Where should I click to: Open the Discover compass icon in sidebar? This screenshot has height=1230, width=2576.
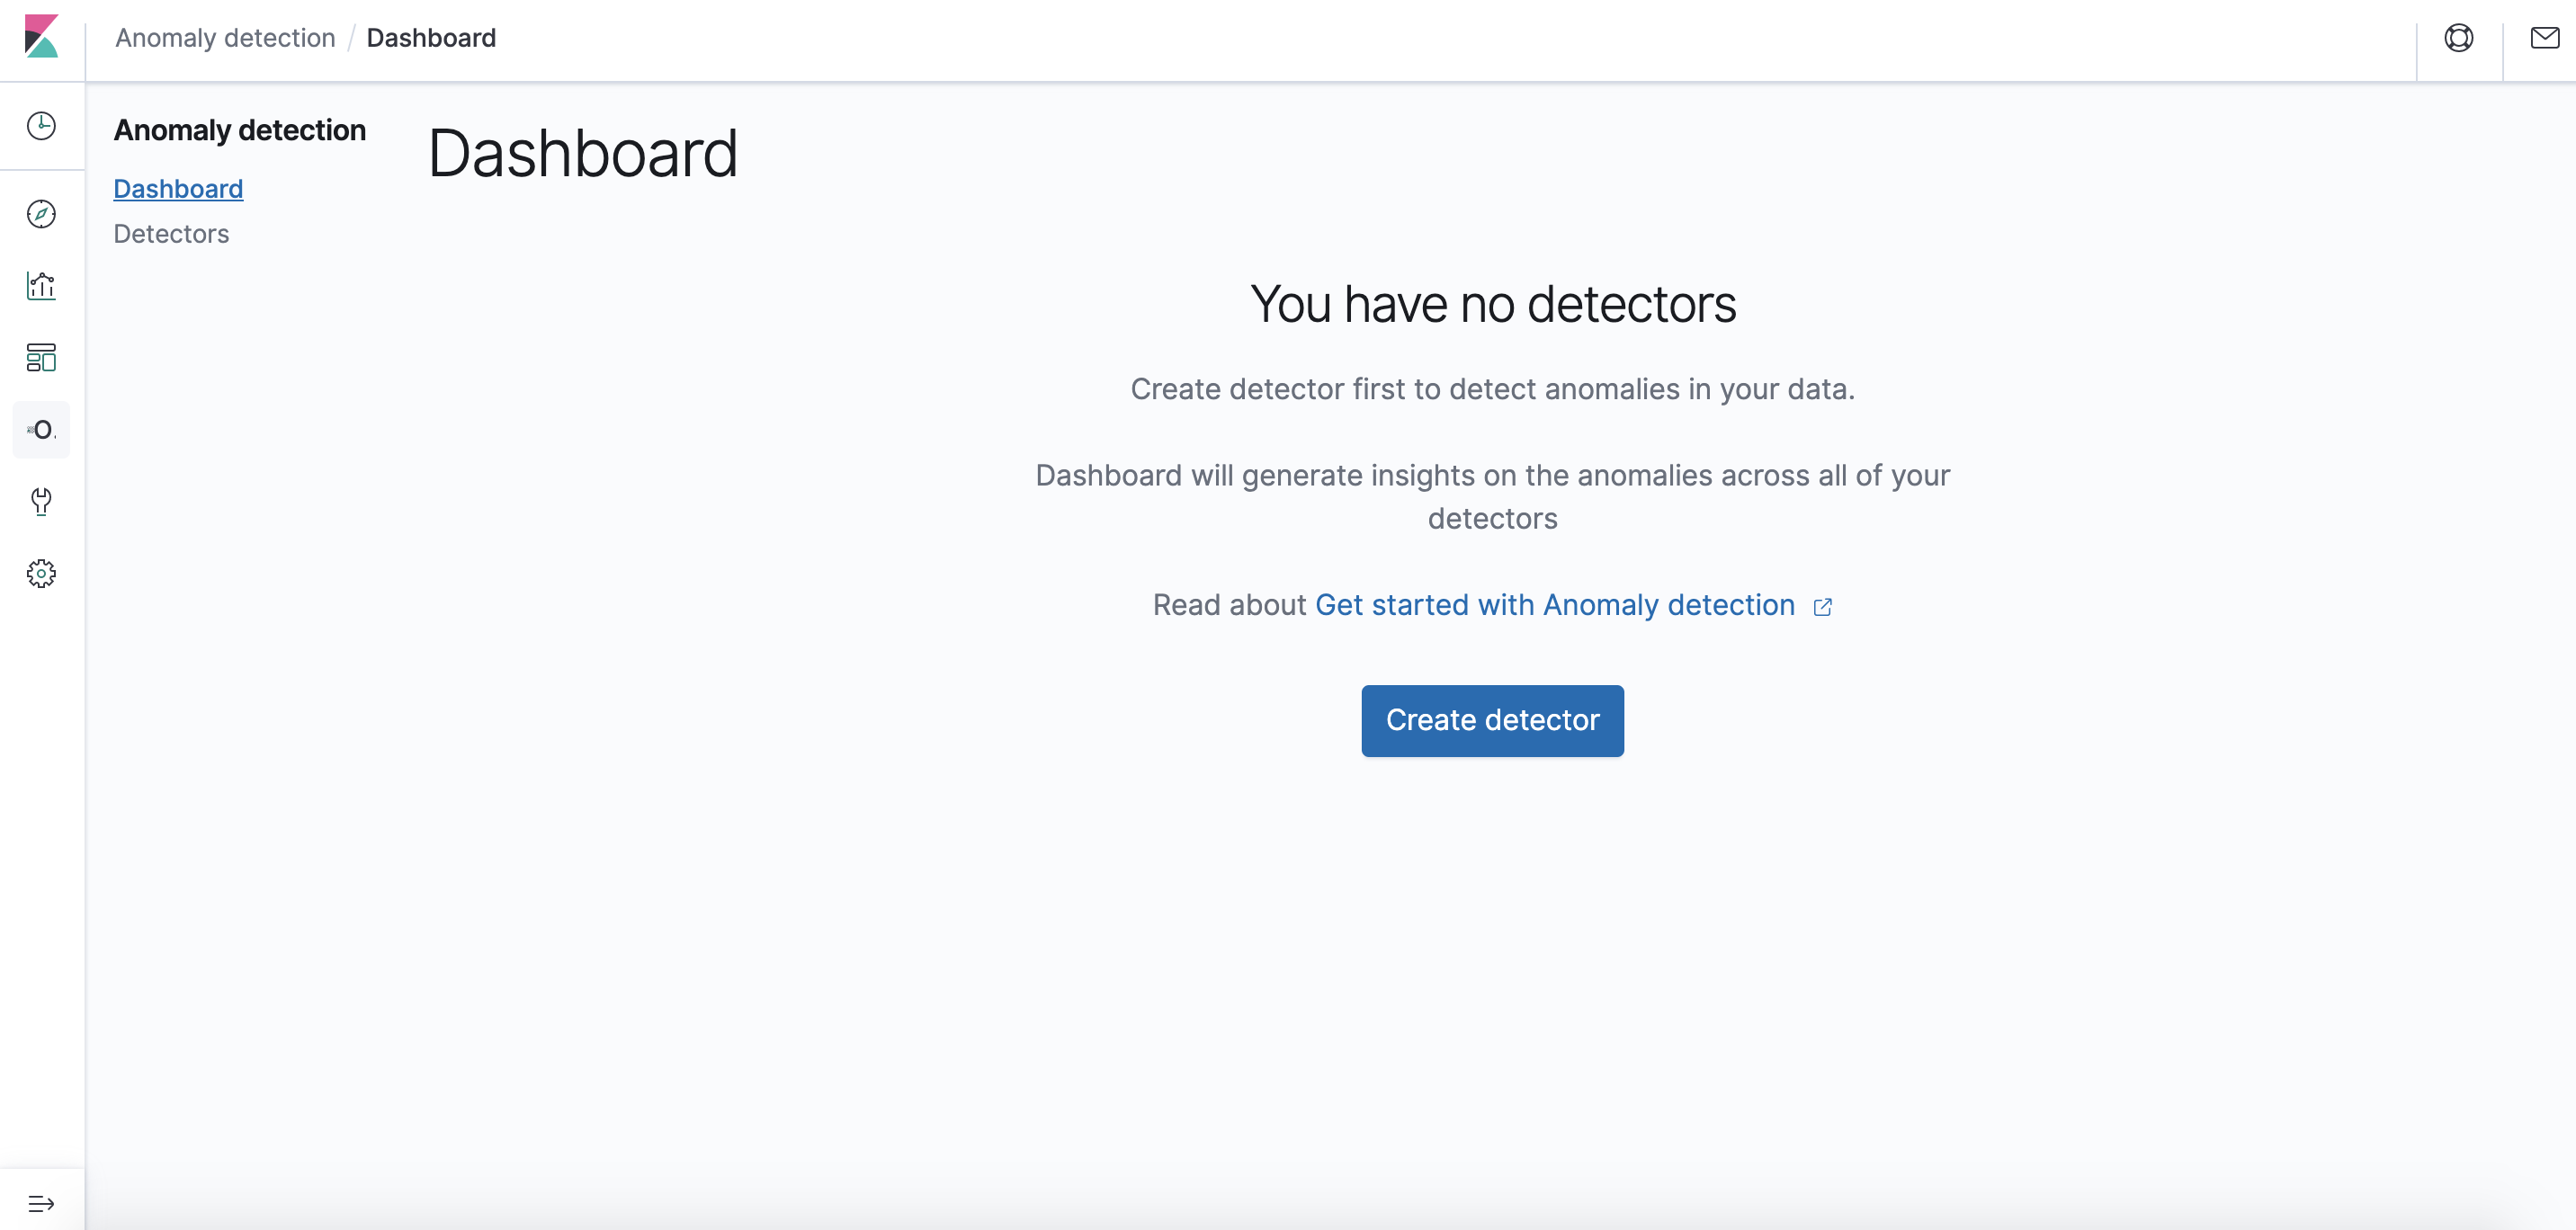click(x=41, y=214)
